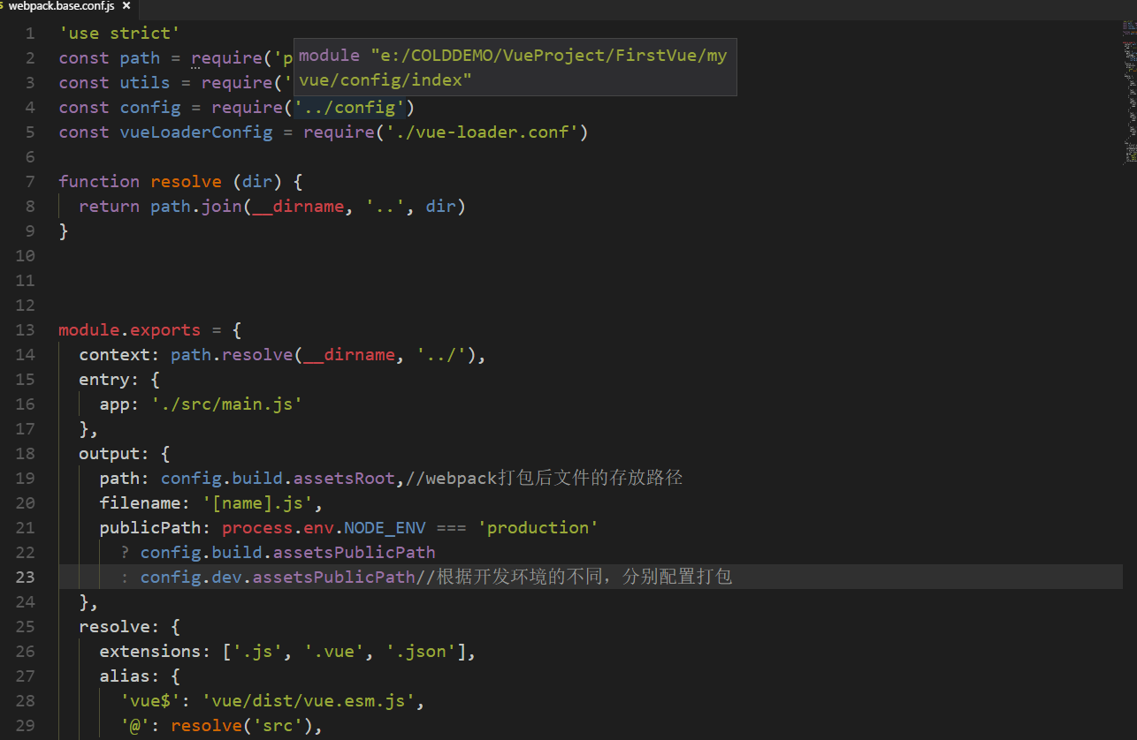Screen dimensions: 1137x740
Task: Click line number 23 in the gutter
Action: [25, 577]
